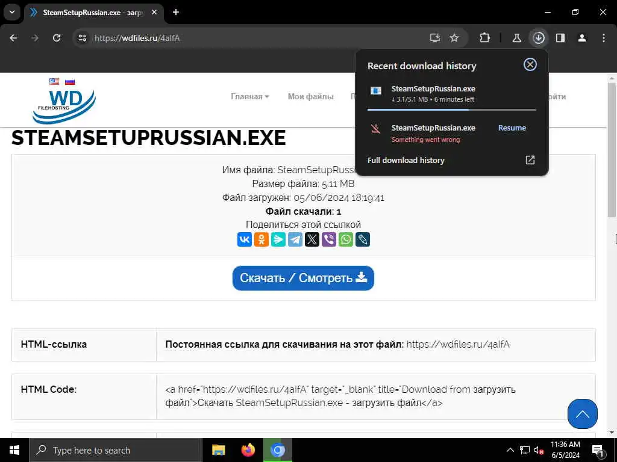The image size is (617, 462).
Task: Click the Chrome downloads toolbar icon
Action: pos(539,38)
